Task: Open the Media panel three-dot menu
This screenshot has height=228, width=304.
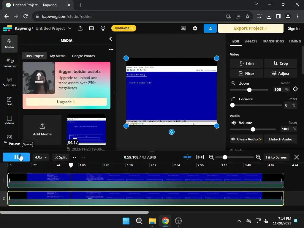Action: click(111, 50)
